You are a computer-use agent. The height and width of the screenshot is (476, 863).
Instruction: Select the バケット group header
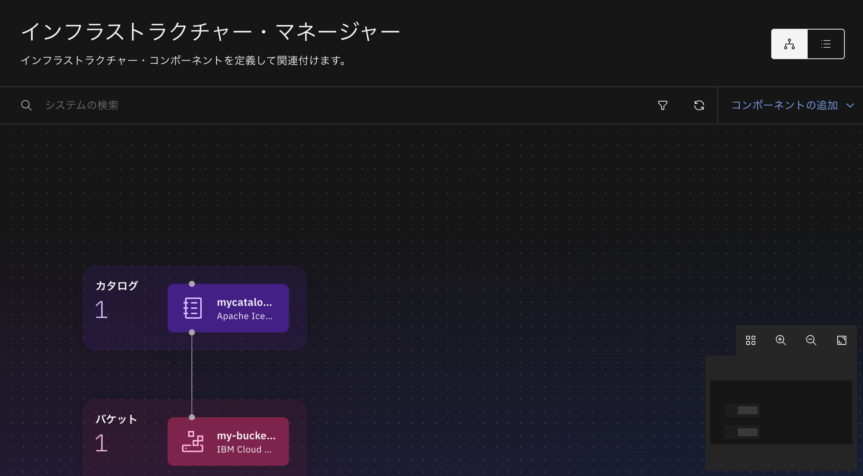tap(116, 419)
